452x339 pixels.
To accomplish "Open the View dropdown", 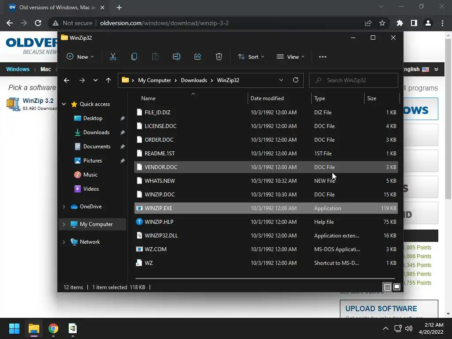I will click(x=290, y=57).
